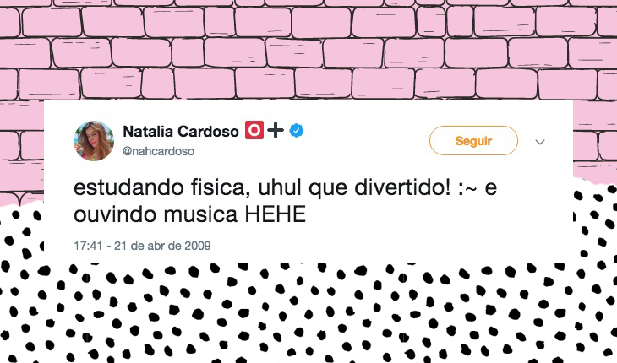The image size is (617, 363).
Task: Click the text 'ouvindo musica HEHE'
Action: click(189, 214)
